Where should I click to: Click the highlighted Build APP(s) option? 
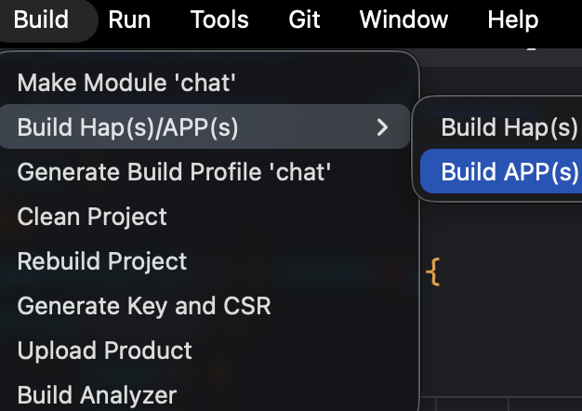pyautogui.click(x=509, y=172)
